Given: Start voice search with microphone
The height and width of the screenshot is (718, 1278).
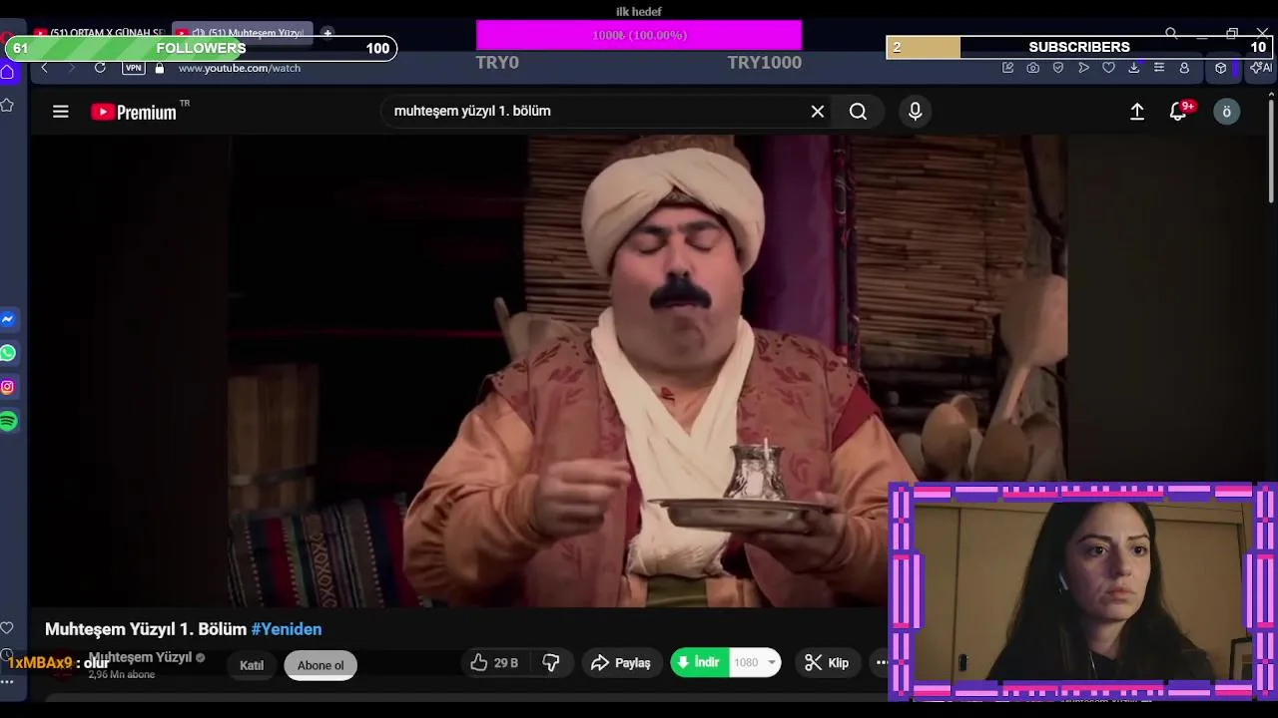Looking at the screenshot, I should [x=915, y=112].
